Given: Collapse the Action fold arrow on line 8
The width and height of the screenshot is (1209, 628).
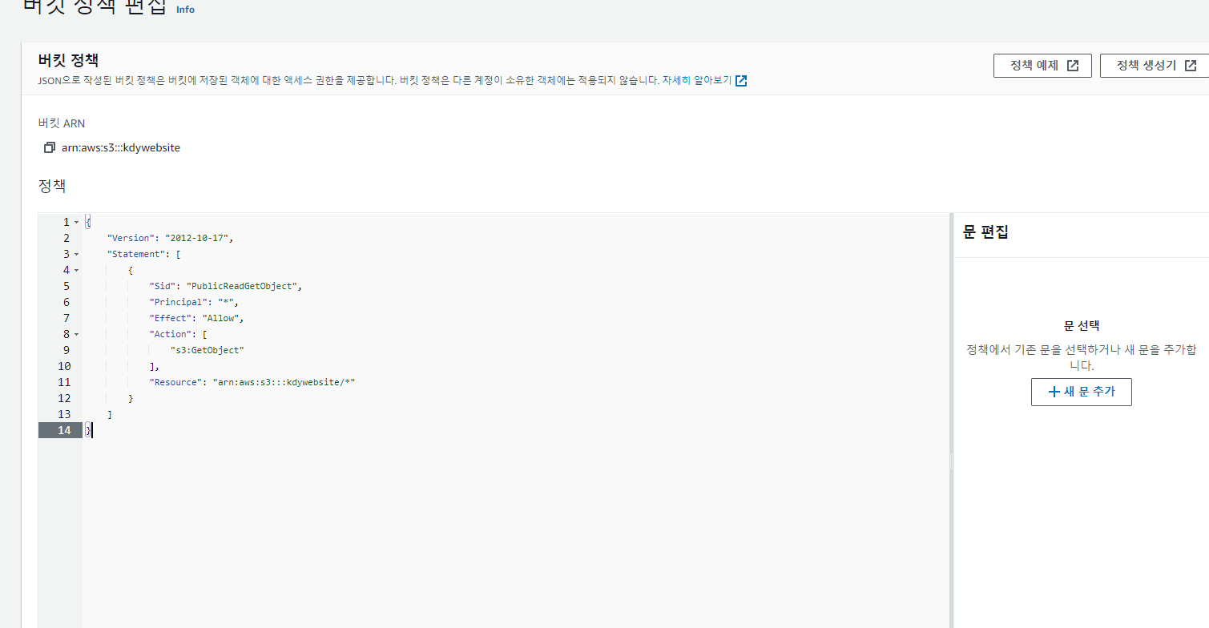Looking at the screenshot, I should 77,334.
